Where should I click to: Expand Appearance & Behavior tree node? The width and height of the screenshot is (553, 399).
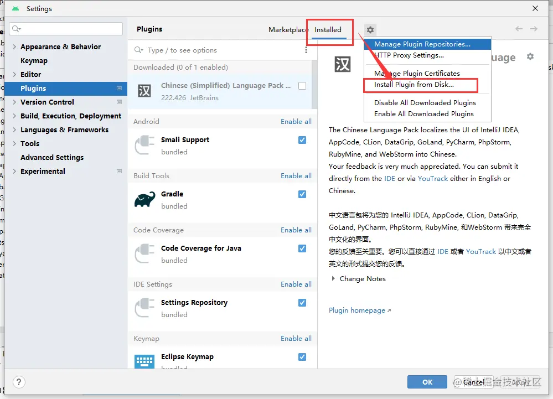point(14,46)
